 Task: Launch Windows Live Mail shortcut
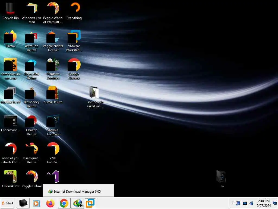pyautogui.click(x=31, y=13)
